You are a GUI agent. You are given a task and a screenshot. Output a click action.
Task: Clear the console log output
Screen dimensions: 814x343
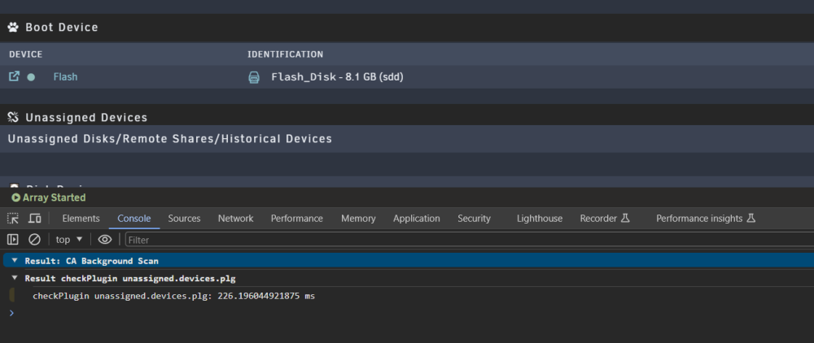34,240
